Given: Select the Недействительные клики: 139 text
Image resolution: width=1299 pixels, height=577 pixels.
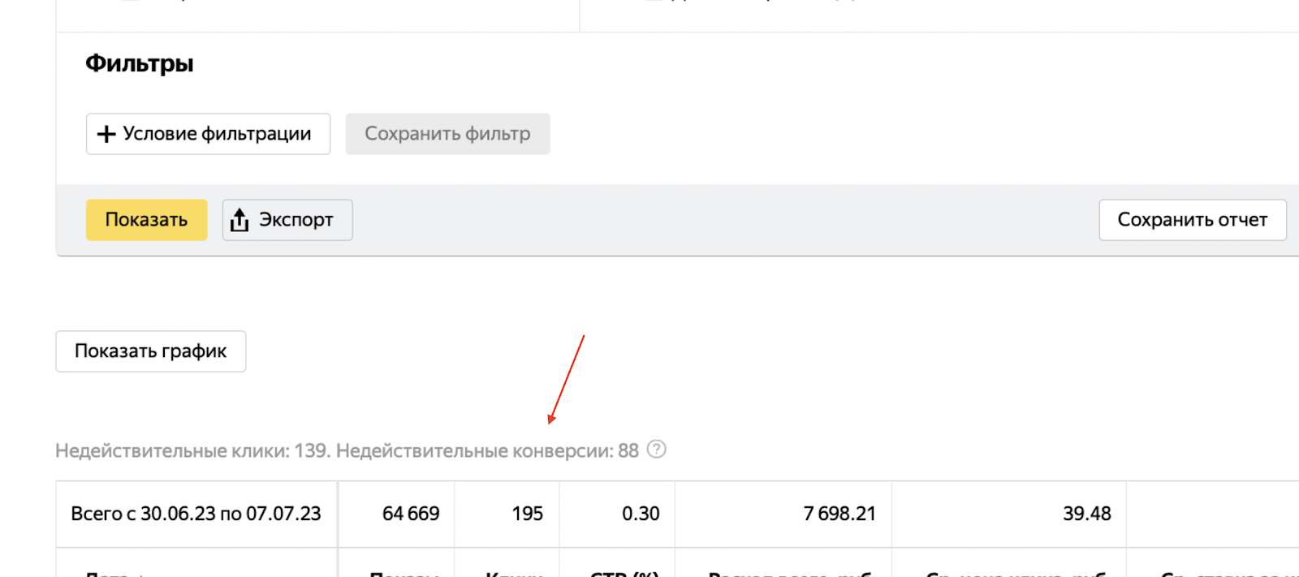Looking at the screenshot, I should coord(193,450).
